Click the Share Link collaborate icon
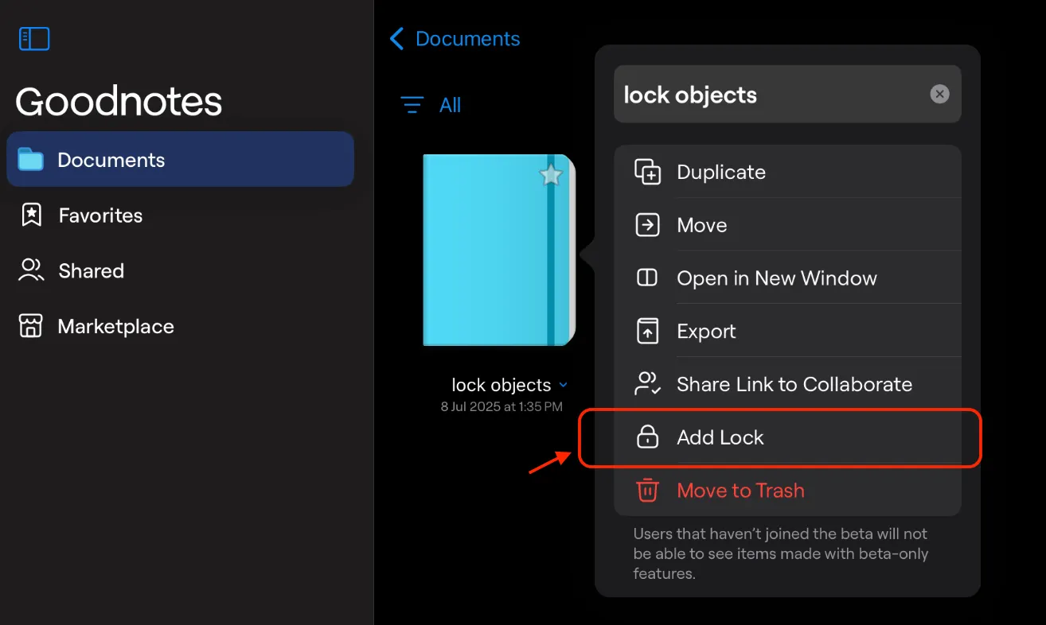Screen dimensions: 1046x625 [647, 384]
